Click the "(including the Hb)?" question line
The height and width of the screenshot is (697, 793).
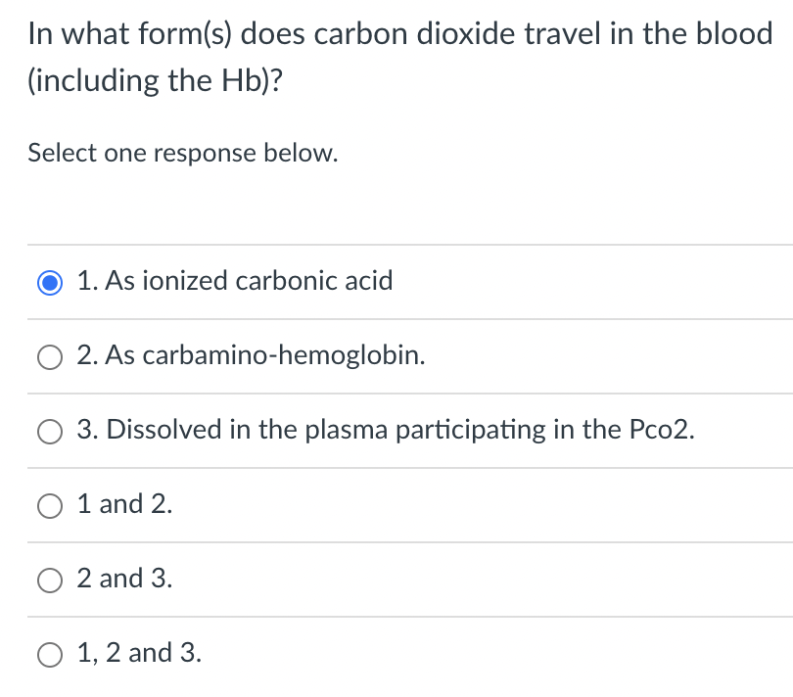[x=153, y=80]
